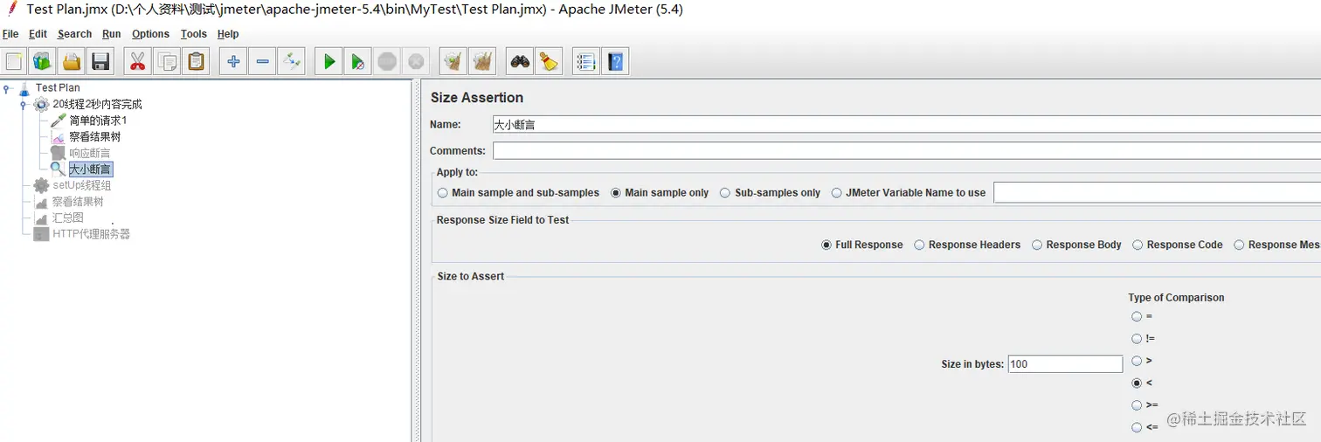This screenshot has width=1321, height=442.
Task: Choose the greater-than (>) comparison radio
Action: pos(1137,361)
